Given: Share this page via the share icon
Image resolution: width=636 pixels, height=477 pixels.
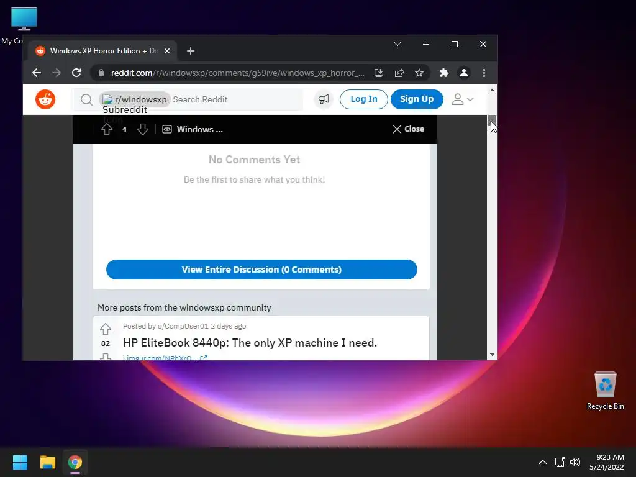Looking at the screenshot, I should [399, 73].
